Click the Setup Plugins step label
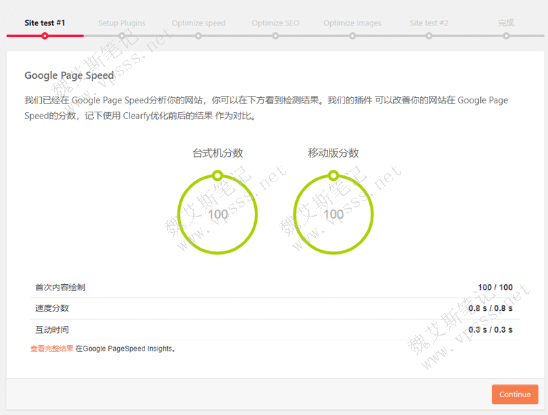Viewport: 548px width, 415px height. click(121, 22)
